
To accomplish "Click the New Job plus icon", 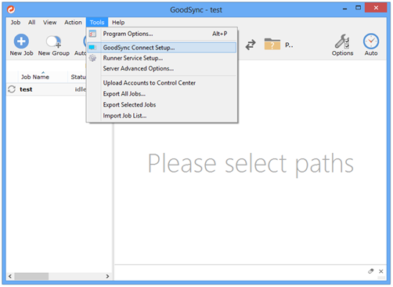I will [x=21, y=42].
